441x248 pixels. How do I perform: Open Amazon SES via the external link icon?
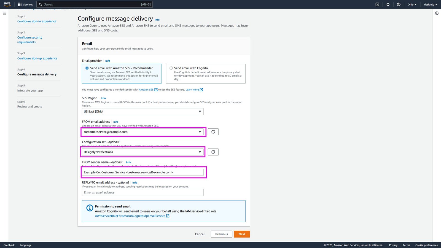156,90
